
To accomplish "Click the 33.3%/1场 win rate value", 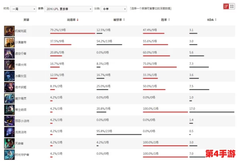I will [x=150, y=75].
